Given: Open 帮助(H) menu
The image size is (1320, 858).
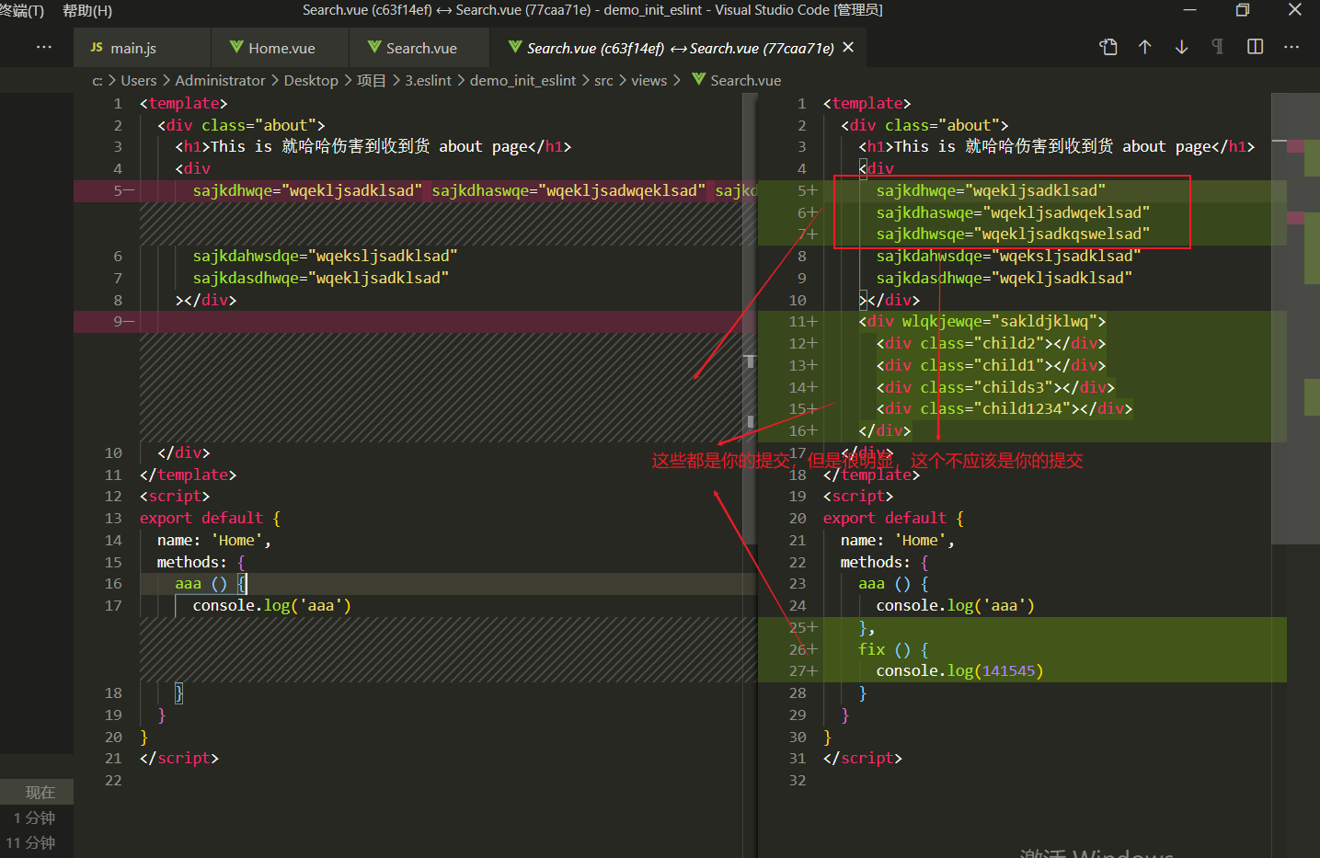Looking at the screenshot, I should click(87, 10).
